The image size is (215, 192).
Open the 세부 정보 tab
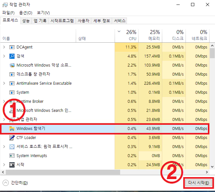[x=102, y=21]
